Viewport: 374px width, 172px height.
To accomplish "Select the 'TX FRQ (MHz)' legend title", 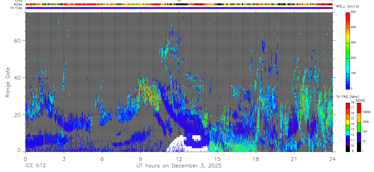I will click(x=348, y=97).
